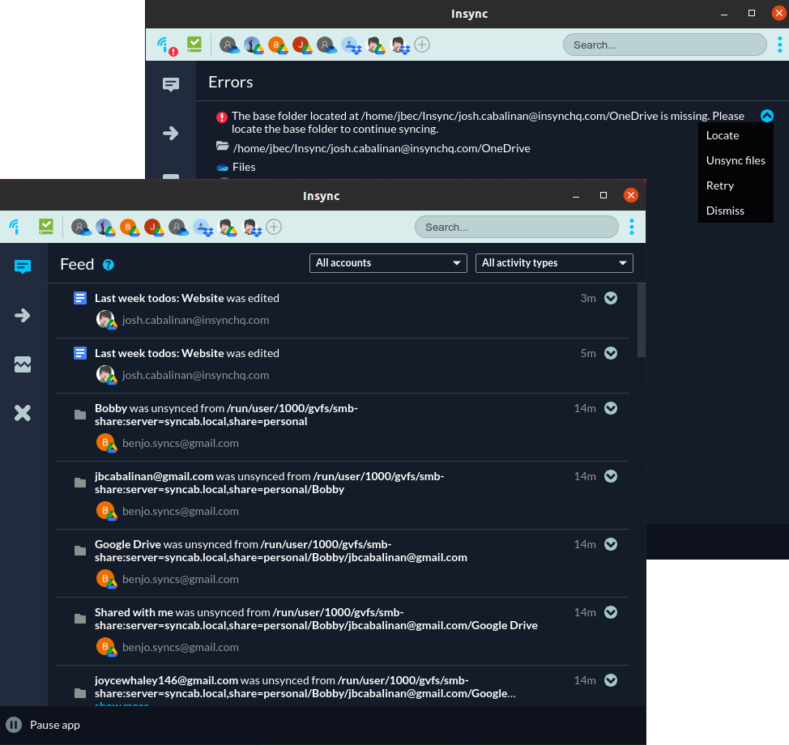This screenshot has height=745, width=789.
Task: Click the josh avatar on the 3m feed entry
Action: (106, 320)
